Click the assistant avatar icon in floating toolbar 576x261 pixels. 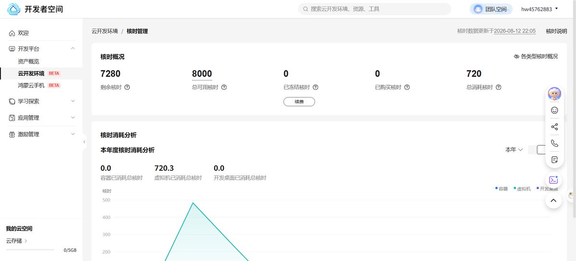pyautogui.click(x=554, y=94)
